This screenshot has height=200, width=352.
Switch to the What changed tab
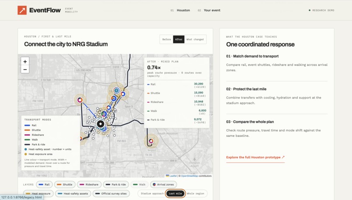[x=195, y=39]
